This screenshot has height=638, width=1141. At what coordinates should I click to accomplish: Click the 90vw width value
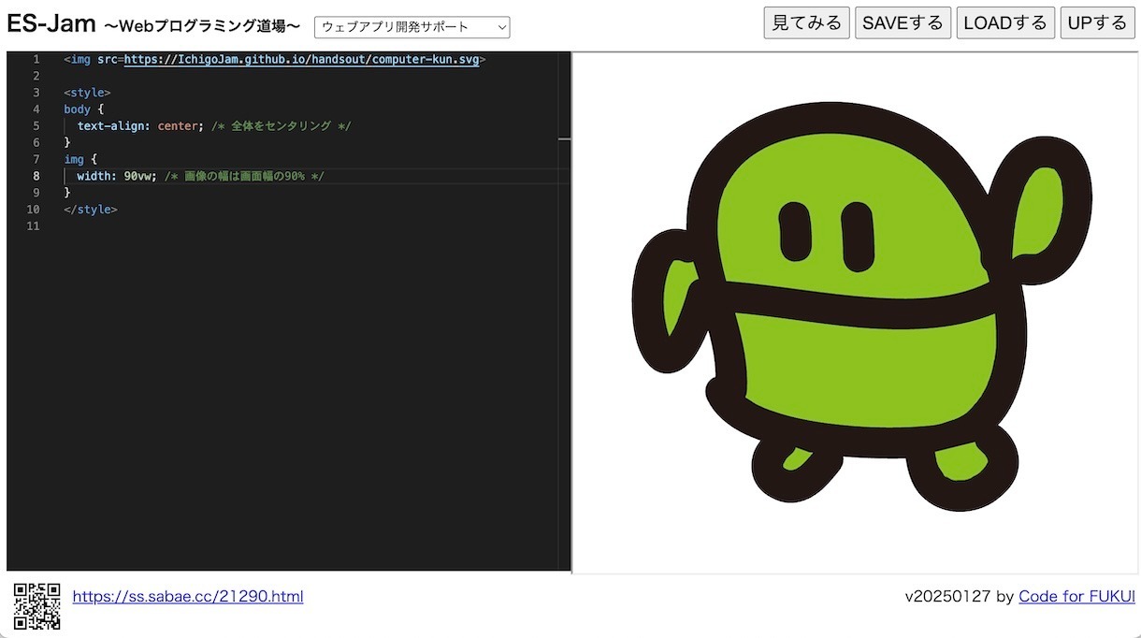139,176
